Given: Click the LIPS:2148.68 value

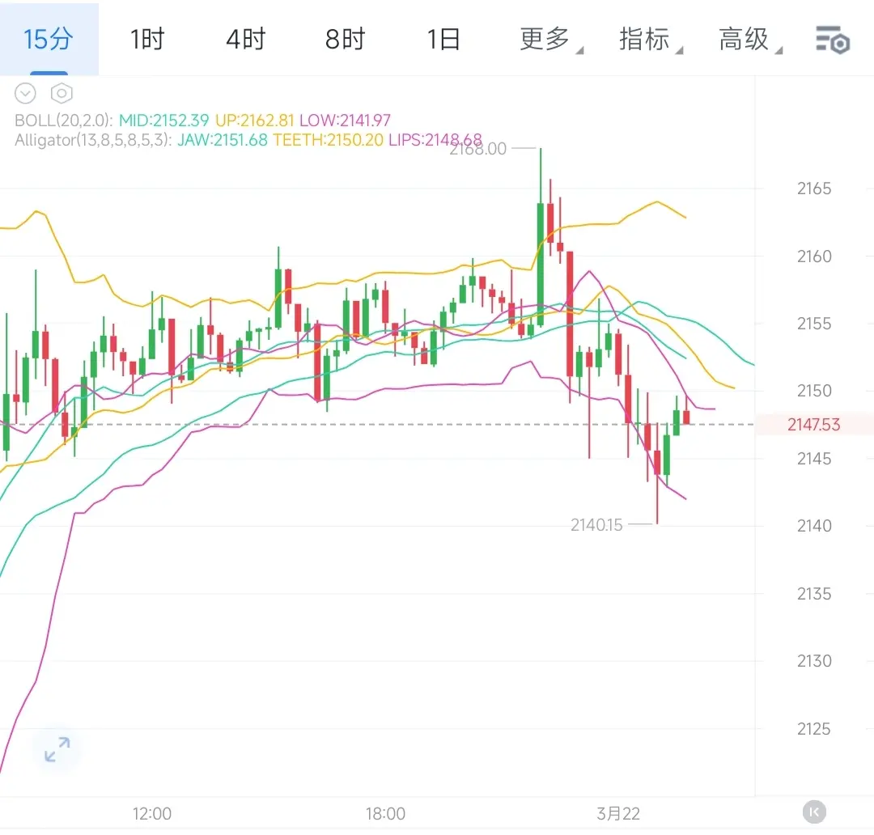Looking at the screenshot, I should (x=435, y=140).
